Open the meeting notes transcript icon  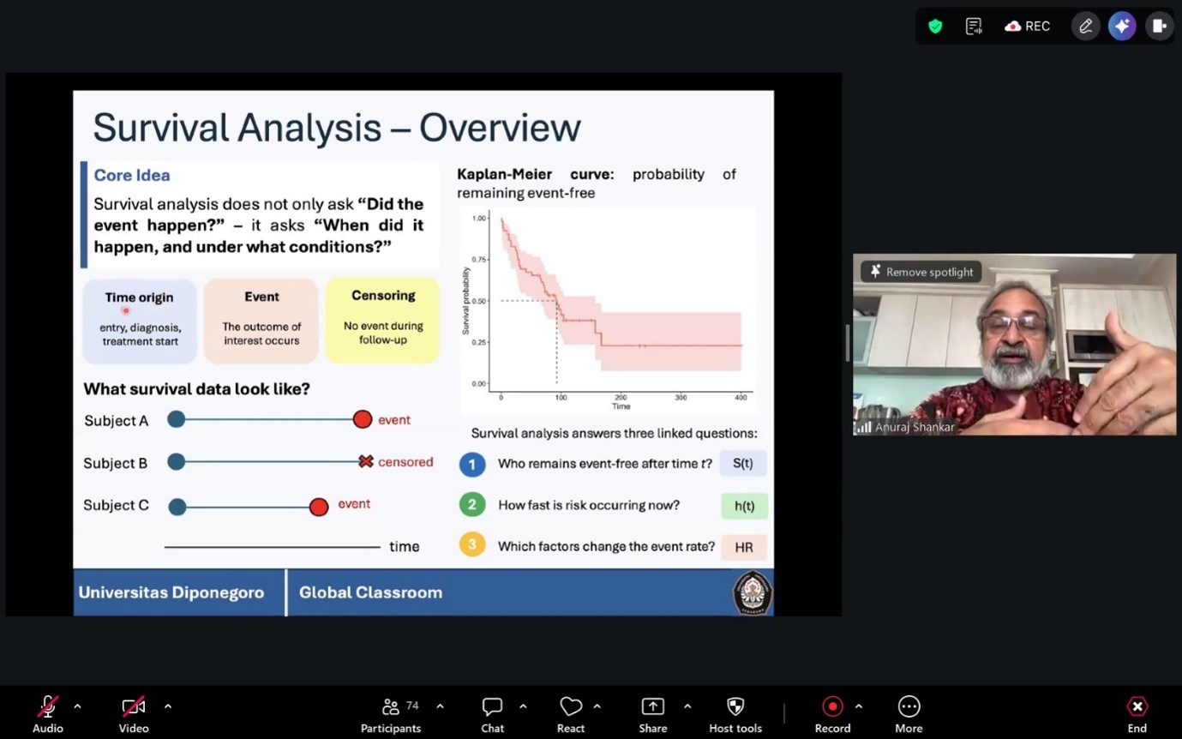pos(974,26)
